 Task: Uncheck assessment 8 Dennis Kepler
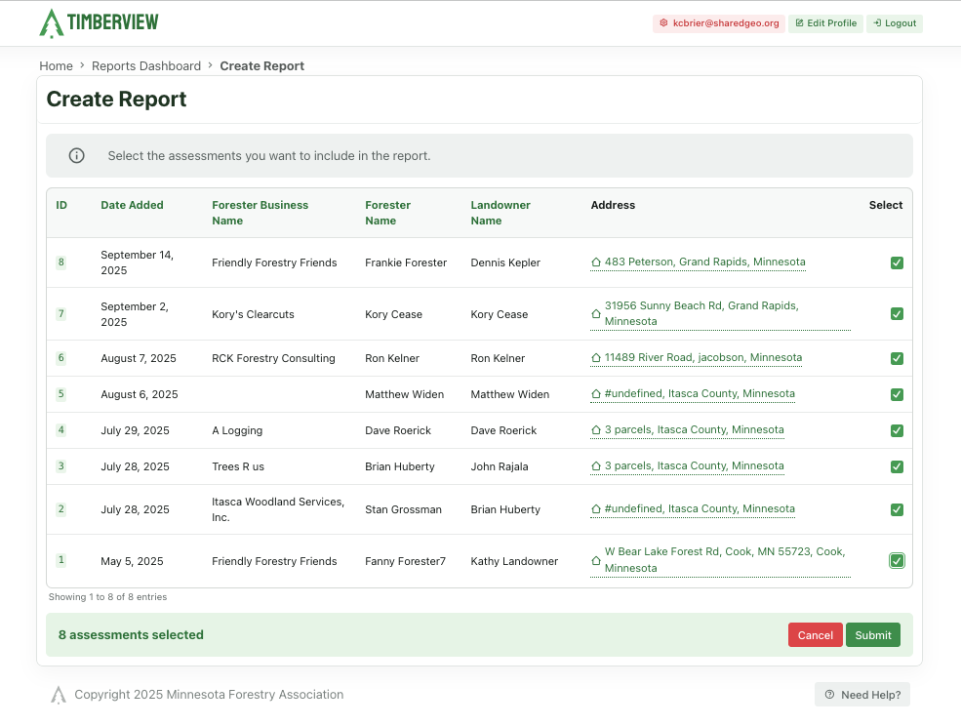(897, 262)
